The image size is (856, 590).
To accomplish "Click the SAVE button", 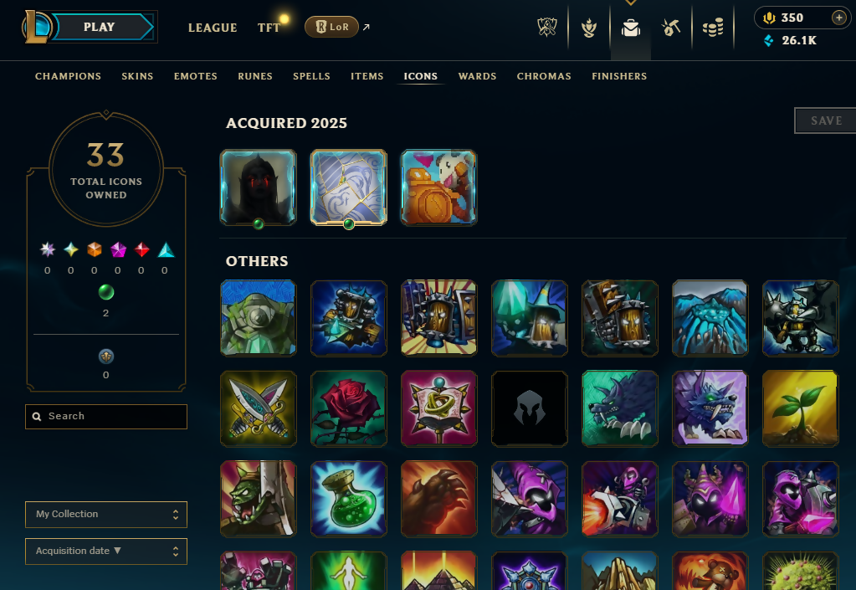I will tap(825, 121).
